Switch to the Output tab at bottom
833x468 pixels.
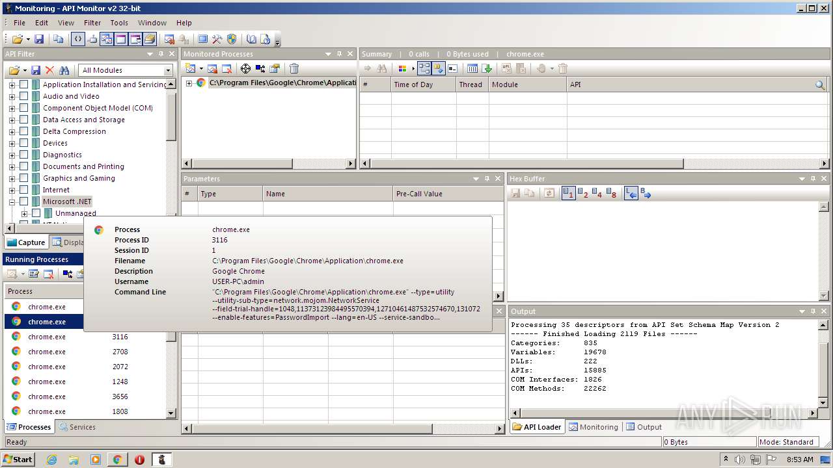click(644, 427)
